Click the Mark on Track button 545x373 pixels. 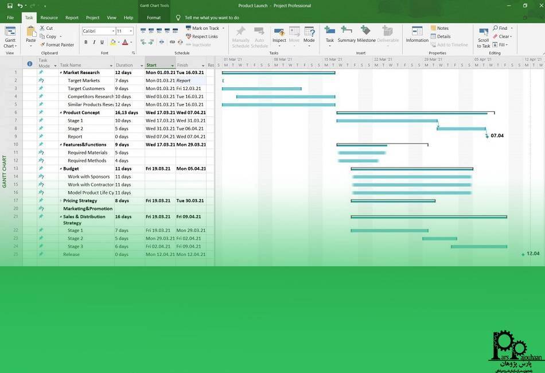point(203,28)
